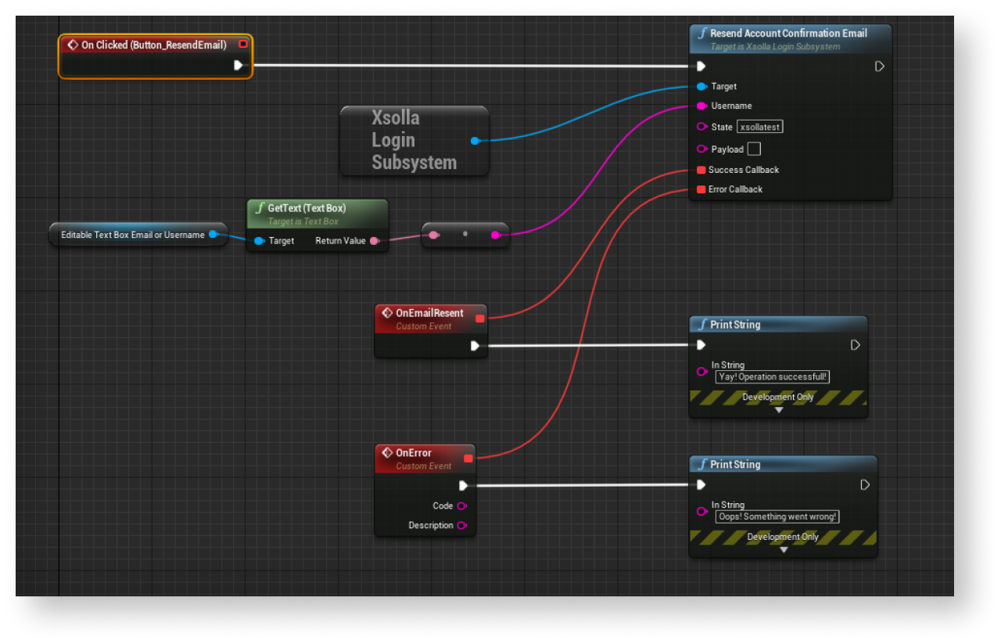This screenshot has height=644, width=1001.
Task: Click the OnError red delegate pin
Action: (x=468, y=459)
